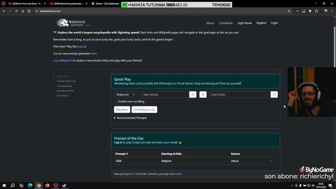Jump to Quick Play section in sidebar

coord(62,76)
